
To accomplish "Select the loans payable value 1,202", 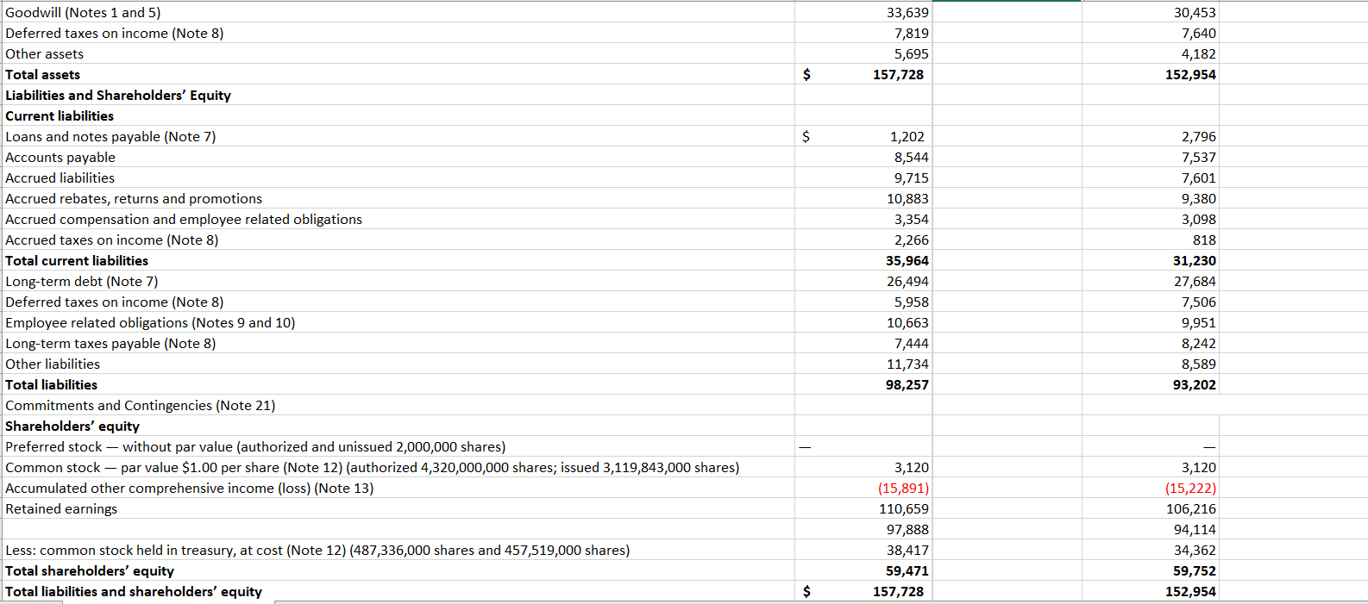I will [863, 136].
